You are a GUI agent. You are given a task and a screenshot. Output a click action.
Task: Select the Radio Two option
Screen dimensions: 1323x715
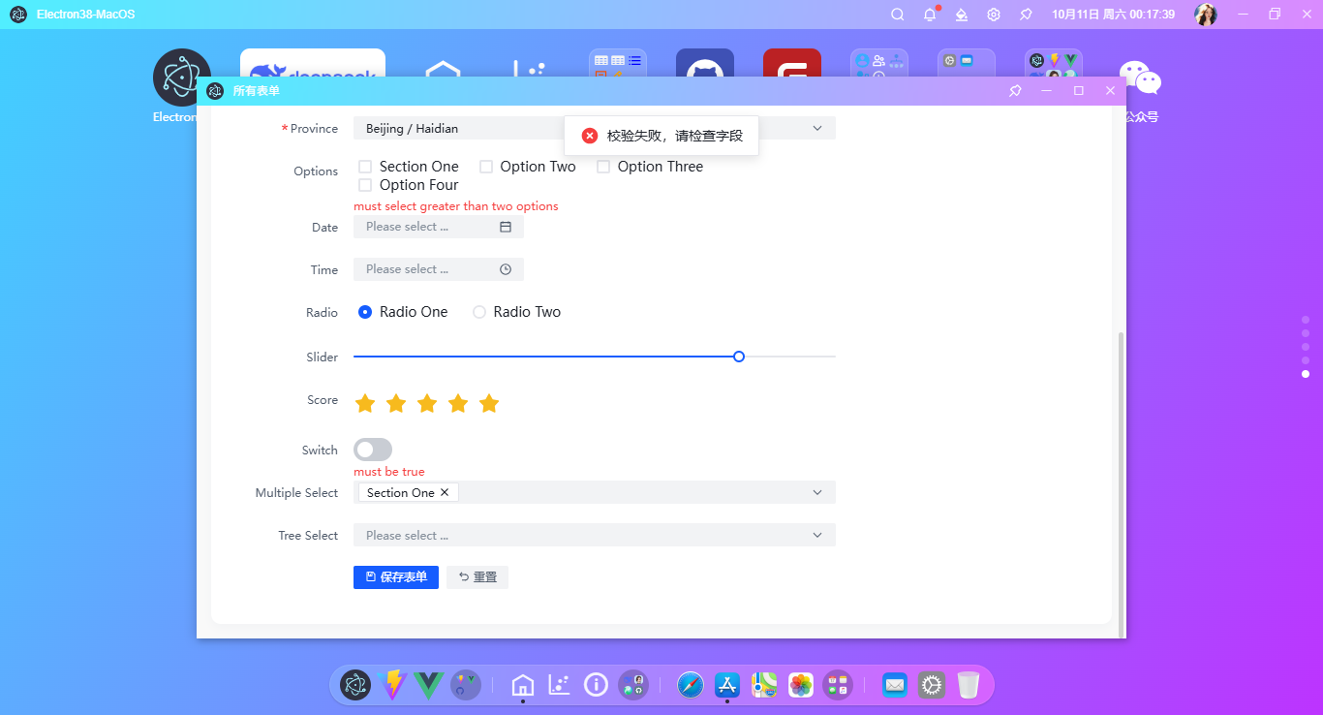pyautogui.click(x=479, y=311)
